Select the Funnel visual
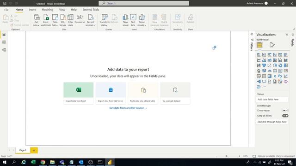The image size is (296, 166). coord(264,65)
